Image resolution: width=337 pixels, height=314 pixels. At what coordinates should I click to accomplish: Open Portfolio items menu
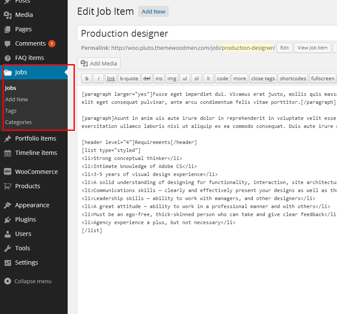tap(36, 138)
